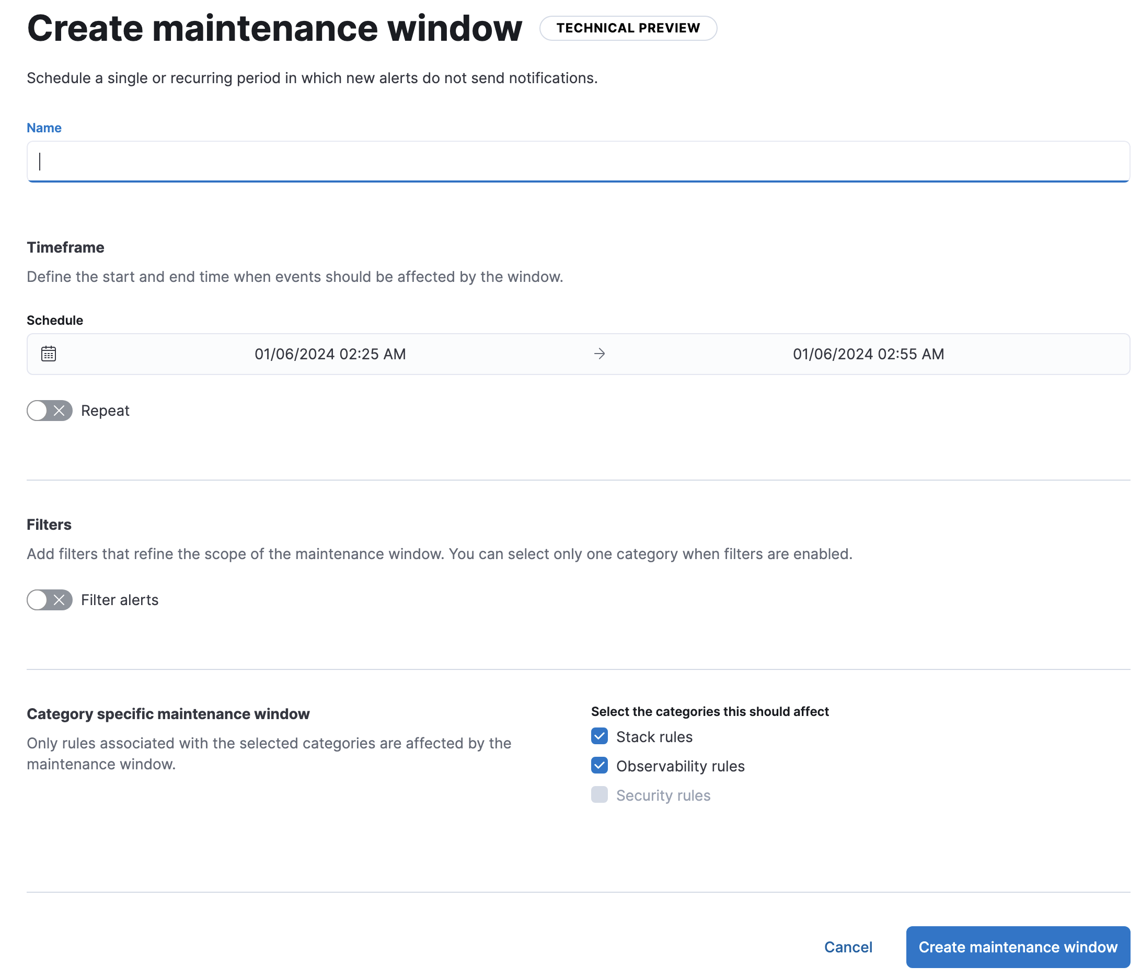Toggle the Repeat switch off

click(x=50, y=410)
